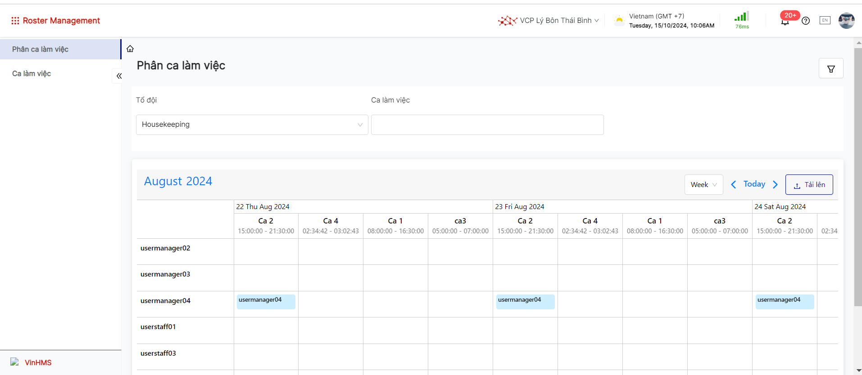Go to next week arrow

tap(775, 184)
